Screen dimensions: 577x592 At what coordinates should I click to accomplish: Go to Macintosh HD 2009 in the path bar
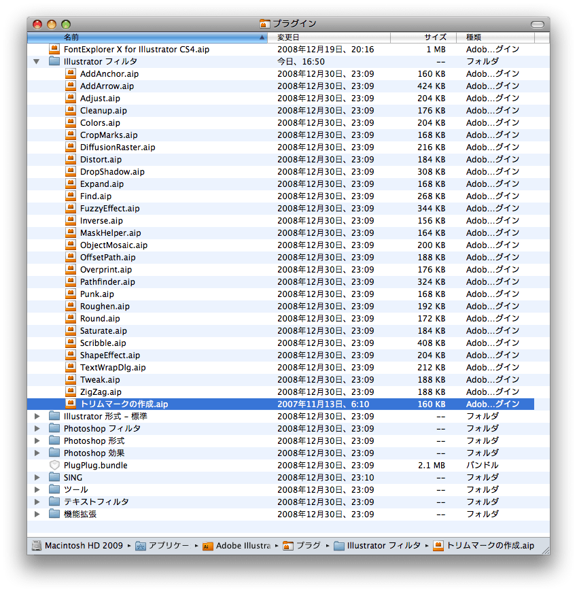pyautogui.click(x=78, y=546)
